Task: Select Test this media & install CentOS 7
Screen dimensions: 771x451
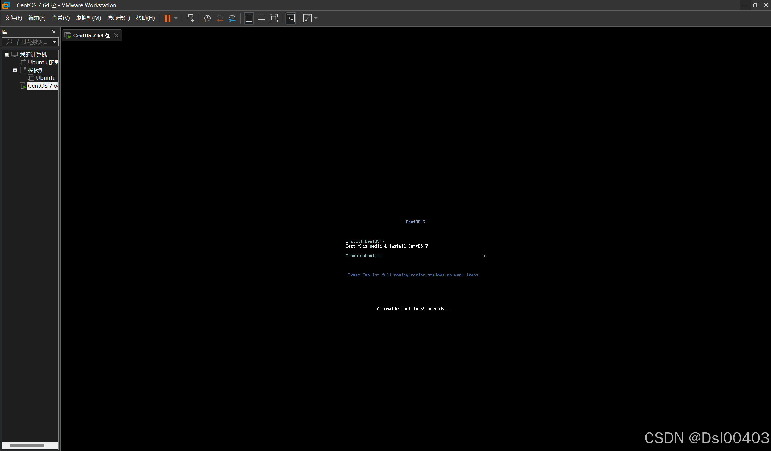Action: [387, 246]
